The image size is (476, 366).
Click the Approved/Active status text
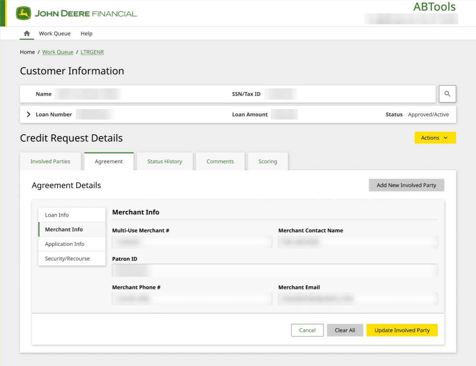click(x=428, y=114)
